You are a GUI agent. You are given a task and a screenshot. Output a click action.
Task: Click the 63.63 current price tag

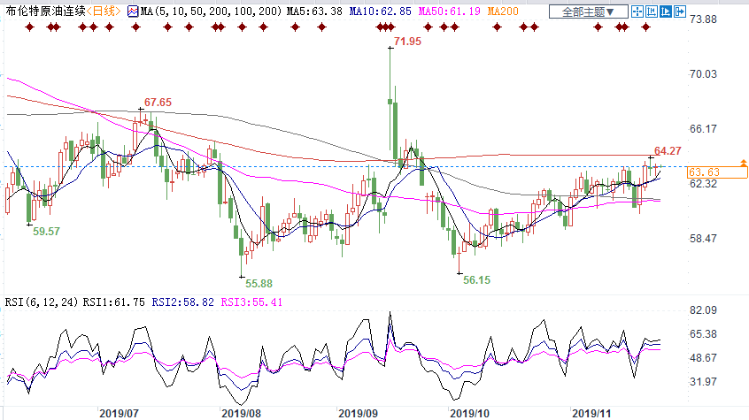click(717, 172)
